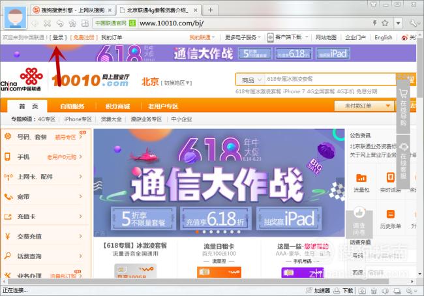Open 老用户专区 navigation menu

pyautogui.click(x=163, y=106)
